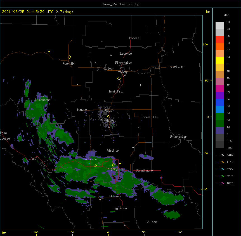Select the light gray 80-70 dBZ swatch
241x236 pixels.
(220, 26)
